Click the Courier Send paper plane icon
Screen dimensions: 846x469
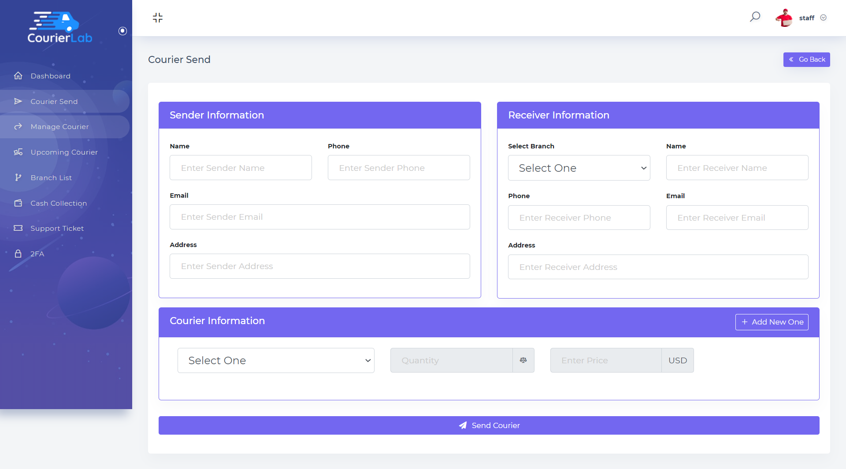click(x=18, y=101)
